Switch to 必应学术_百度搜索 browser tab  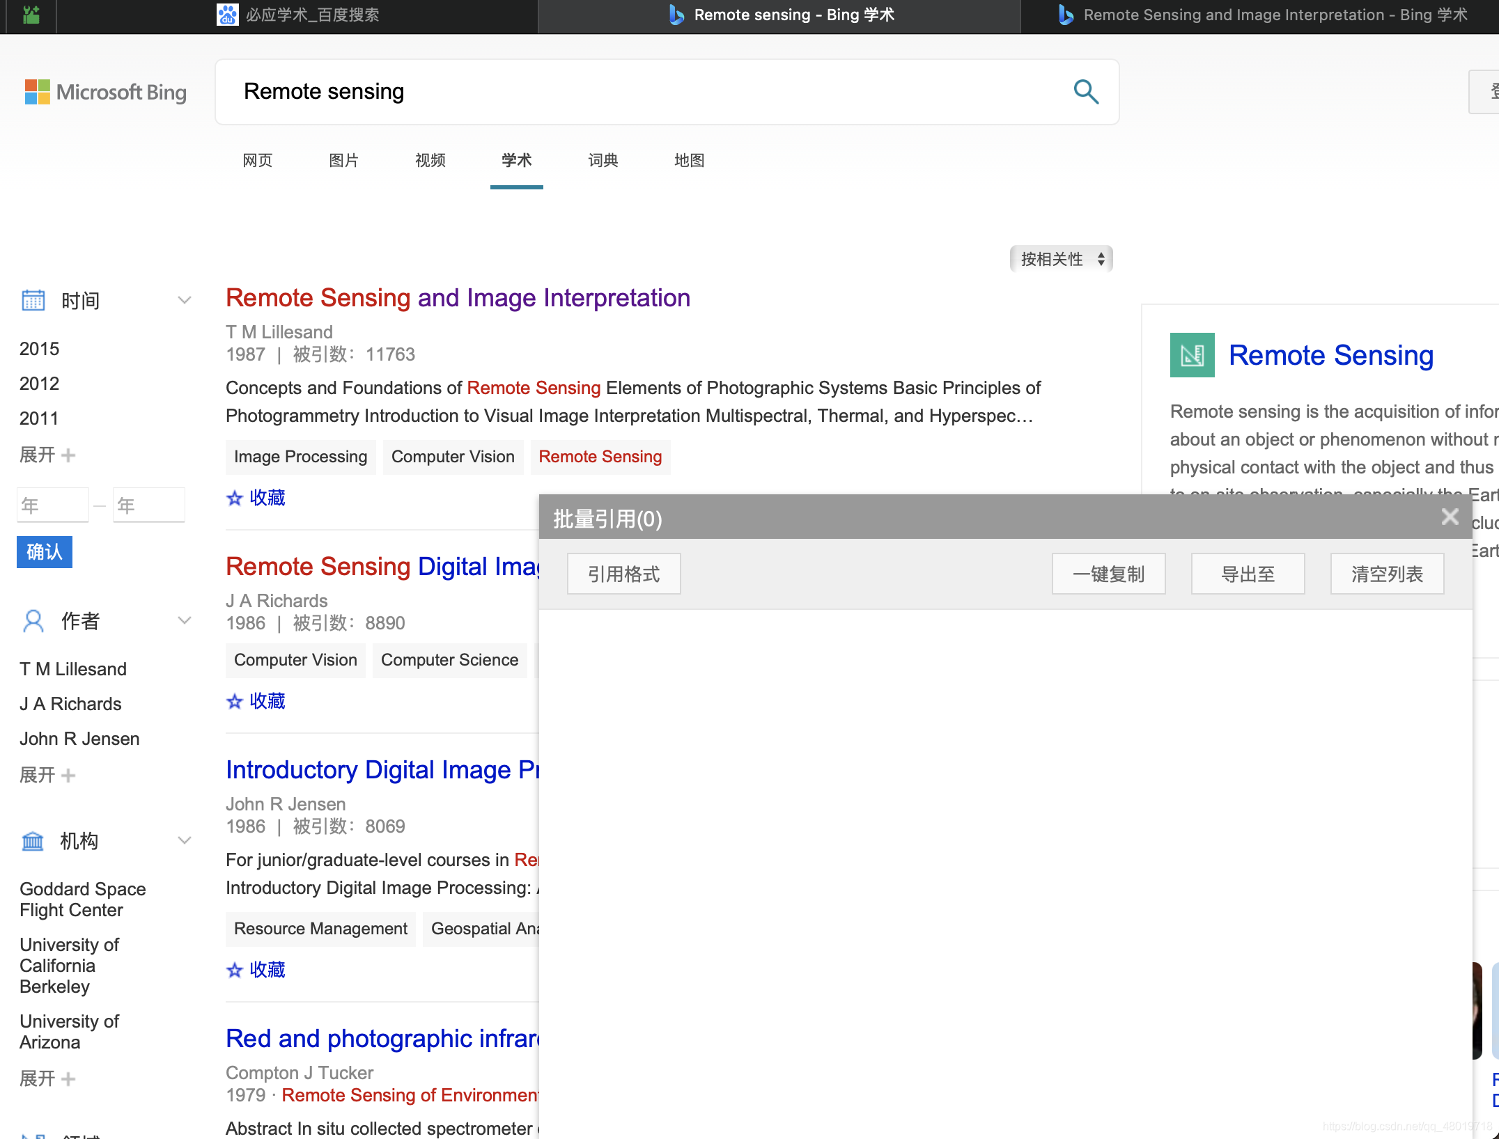click(x=298, y=15)
